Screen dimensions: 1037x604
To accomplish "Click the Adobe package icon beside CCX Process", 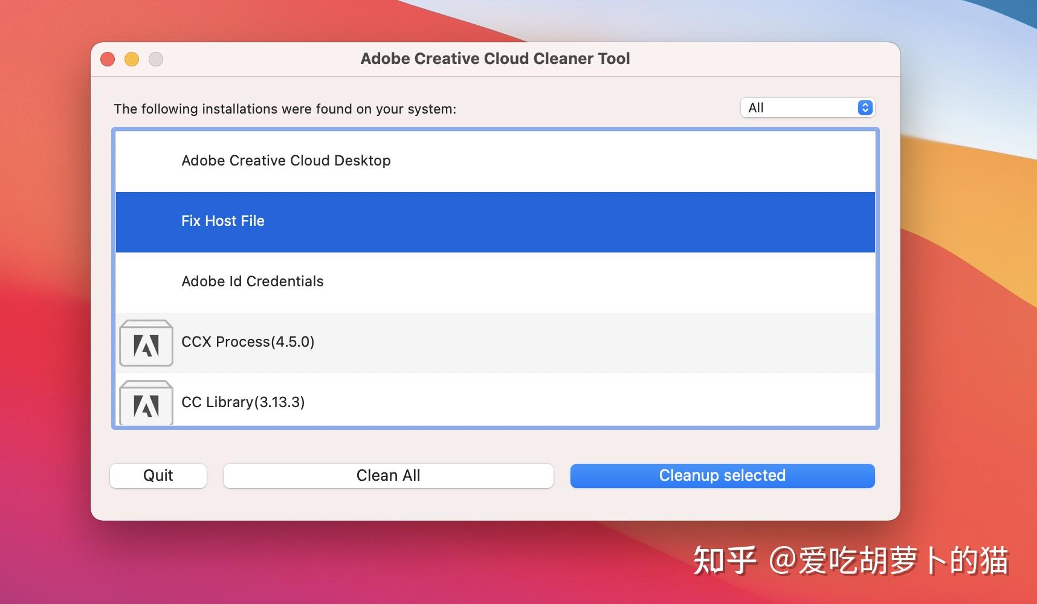I will point(146,342).
